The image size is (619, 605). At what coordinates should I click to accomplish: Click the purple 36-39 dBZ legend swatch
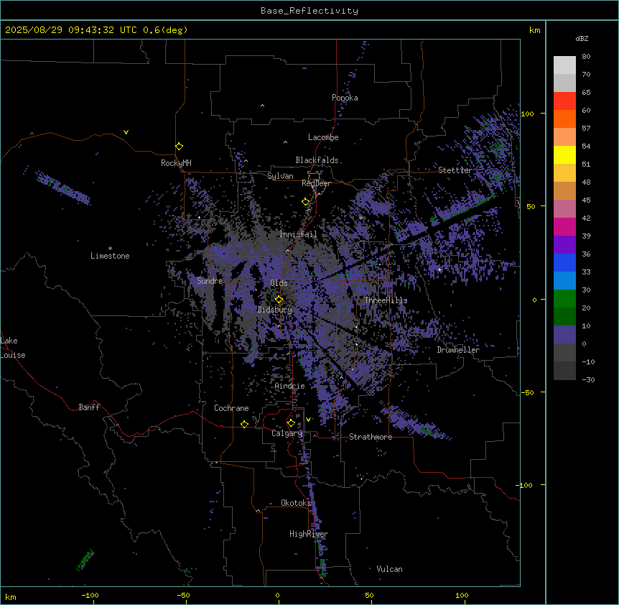pos(564,245)
